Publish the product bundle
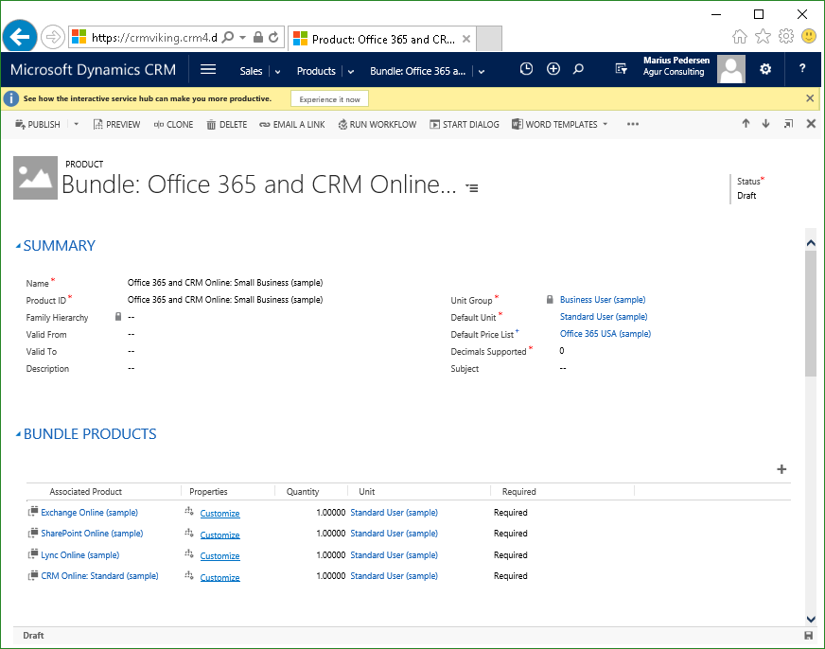The image size is (825, 649). pos(38,125)
